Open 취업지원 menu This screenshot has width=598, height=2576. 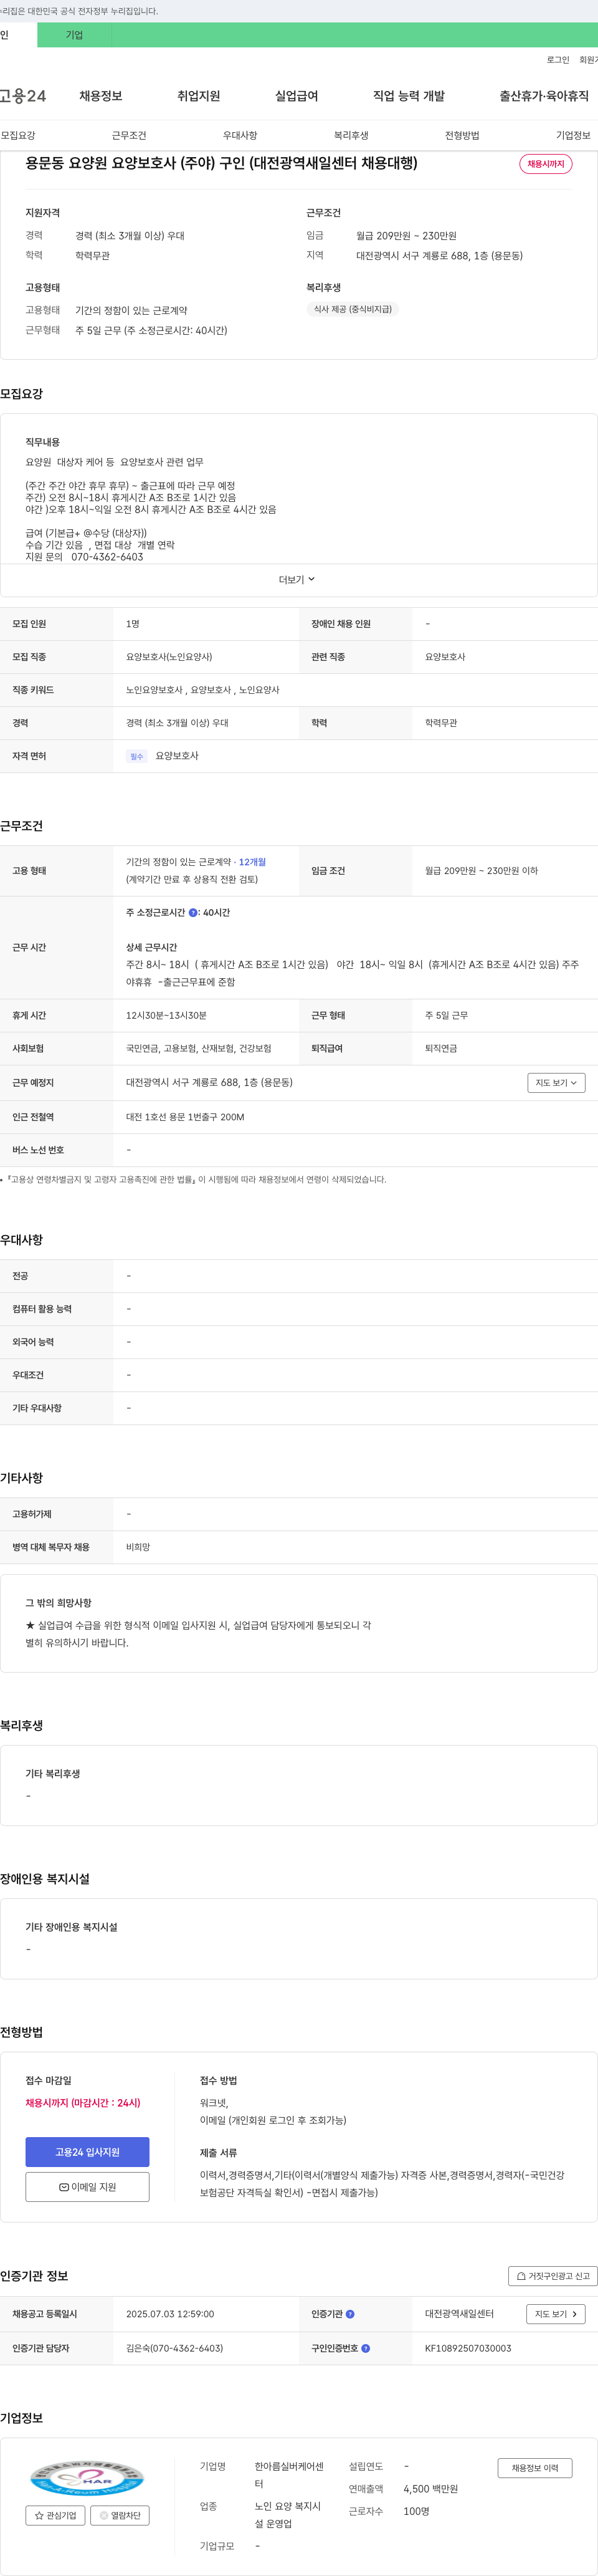[198, 96]
